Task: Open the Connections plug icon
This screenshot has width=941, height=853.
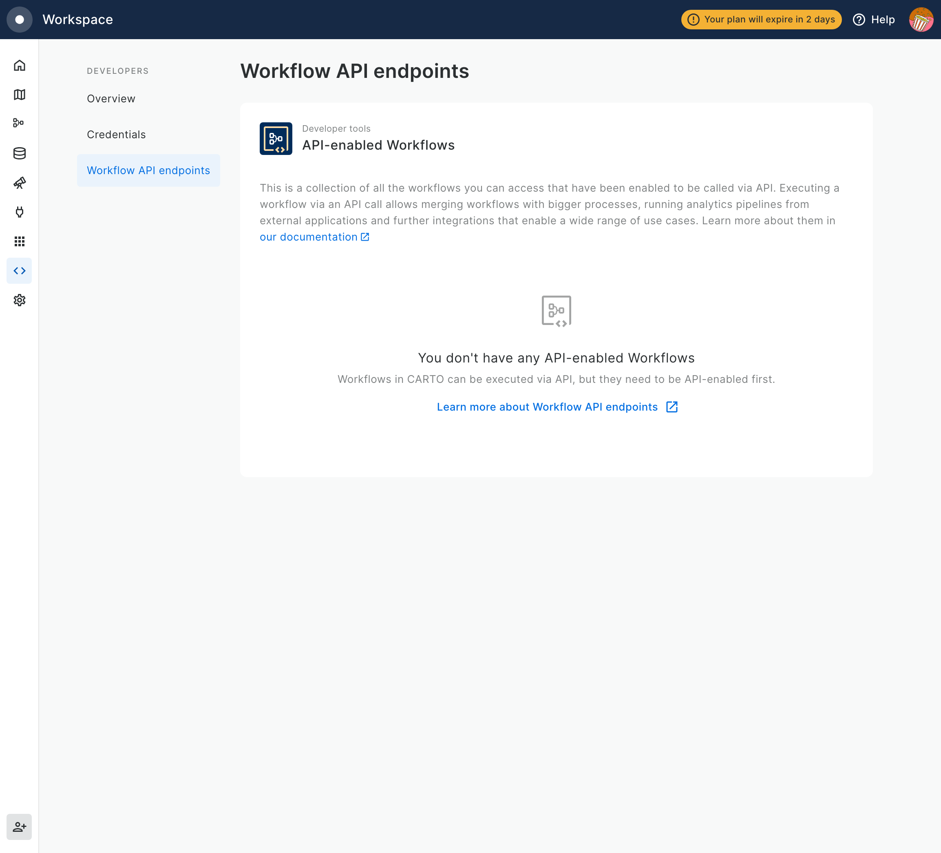Action: (19, 212)
